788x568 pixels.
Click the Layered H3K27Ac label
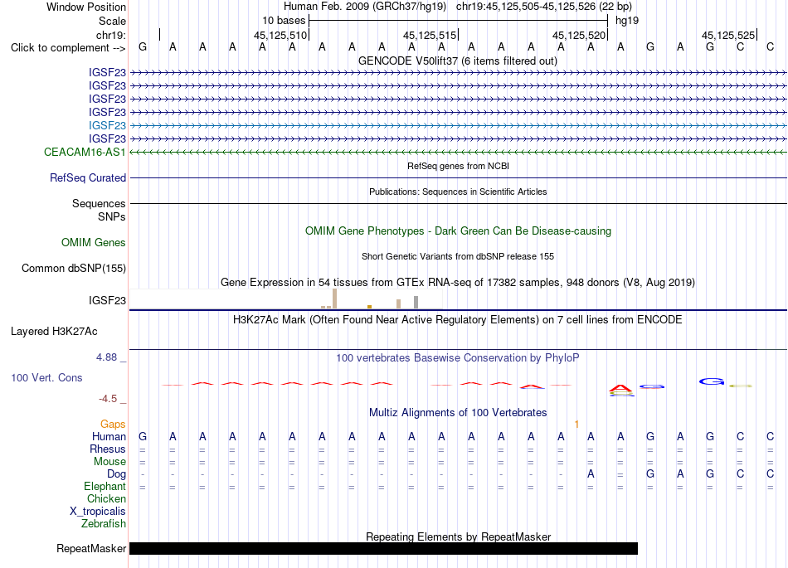coord(54,332)
